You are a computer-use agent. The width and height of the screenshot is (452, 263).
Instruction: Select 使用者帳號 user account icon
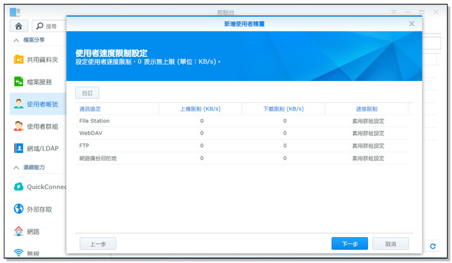[19, 104]
